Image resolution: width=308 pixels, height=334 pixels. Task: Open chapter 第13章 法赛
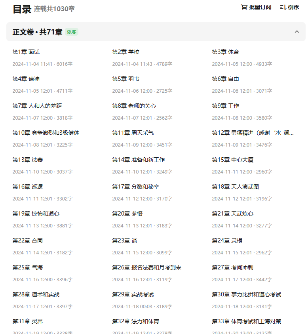point(28,160)
